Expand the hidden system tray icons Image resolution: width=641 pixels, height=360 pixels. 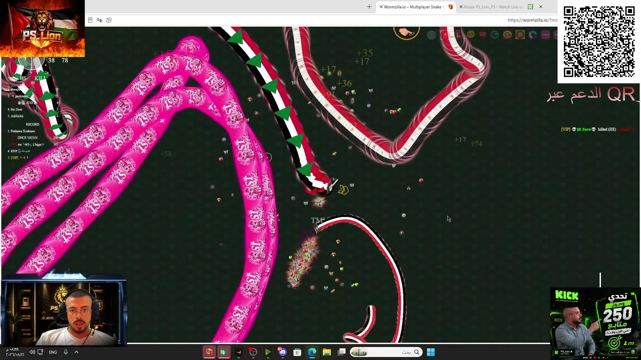coord(76,352)
